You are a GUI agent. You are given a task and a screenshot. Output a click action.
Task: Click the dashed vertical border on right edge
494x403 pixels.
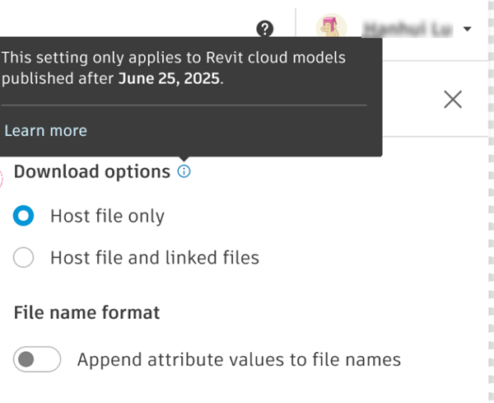click(487, 247)
